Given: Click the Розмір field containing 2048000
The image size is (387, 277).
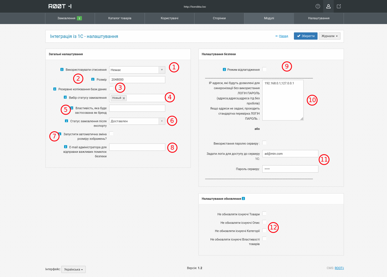Looking at the screenshot, I should pos(137,80).
